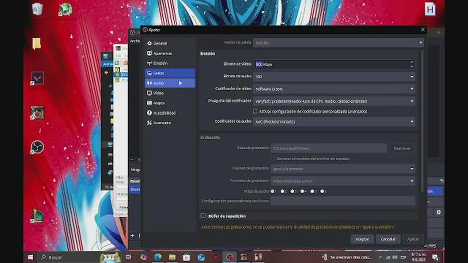The image size is (468, 263).
Task: Open the Accesibilidad settings section
Action: tap(170, 113)
